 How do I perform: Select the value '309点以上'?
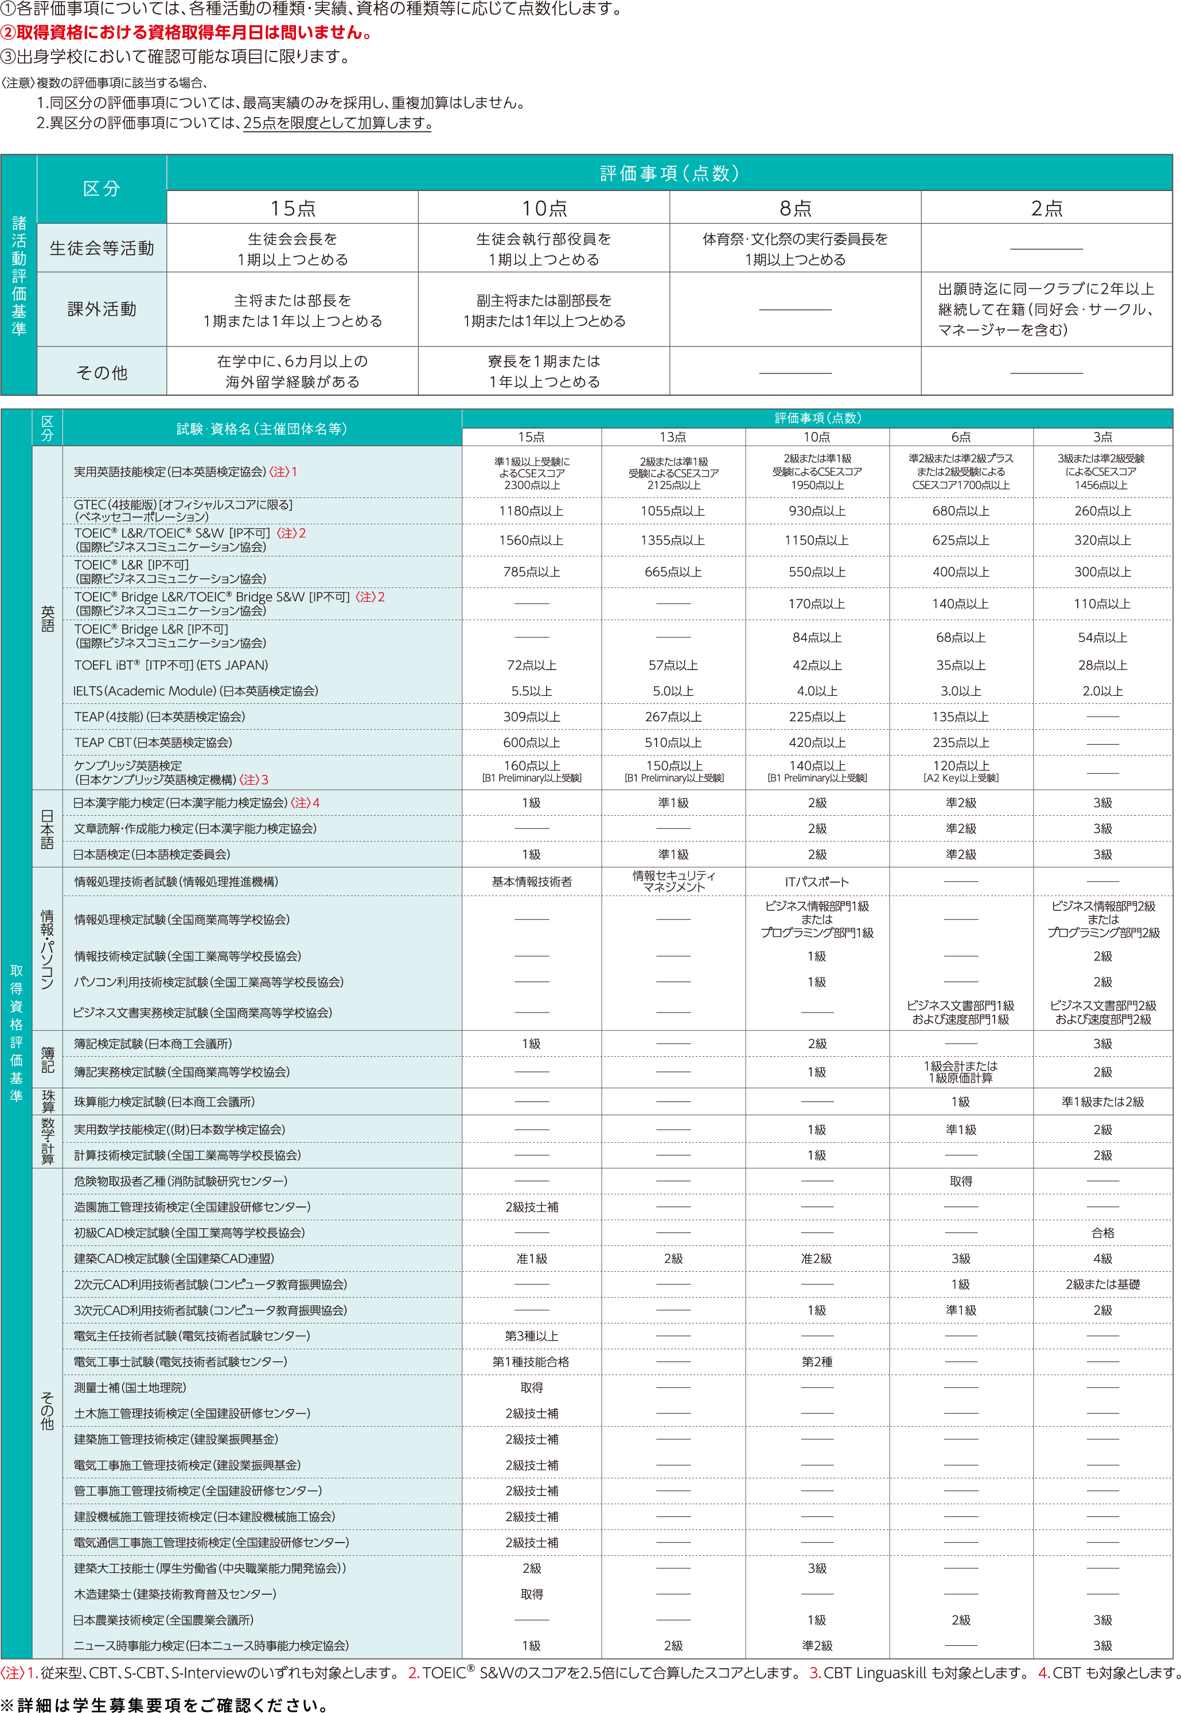point(531,717)
